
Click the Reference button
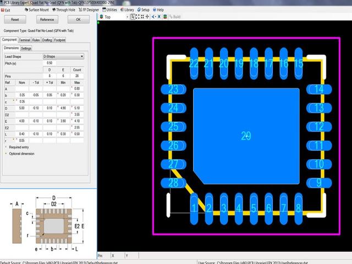click(47, 19)
